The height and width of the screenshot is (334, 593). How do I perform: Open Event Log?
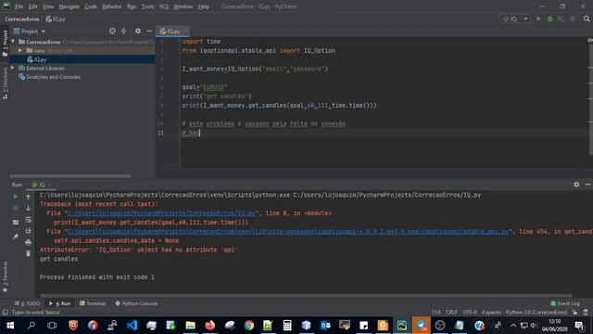(565, 303)
